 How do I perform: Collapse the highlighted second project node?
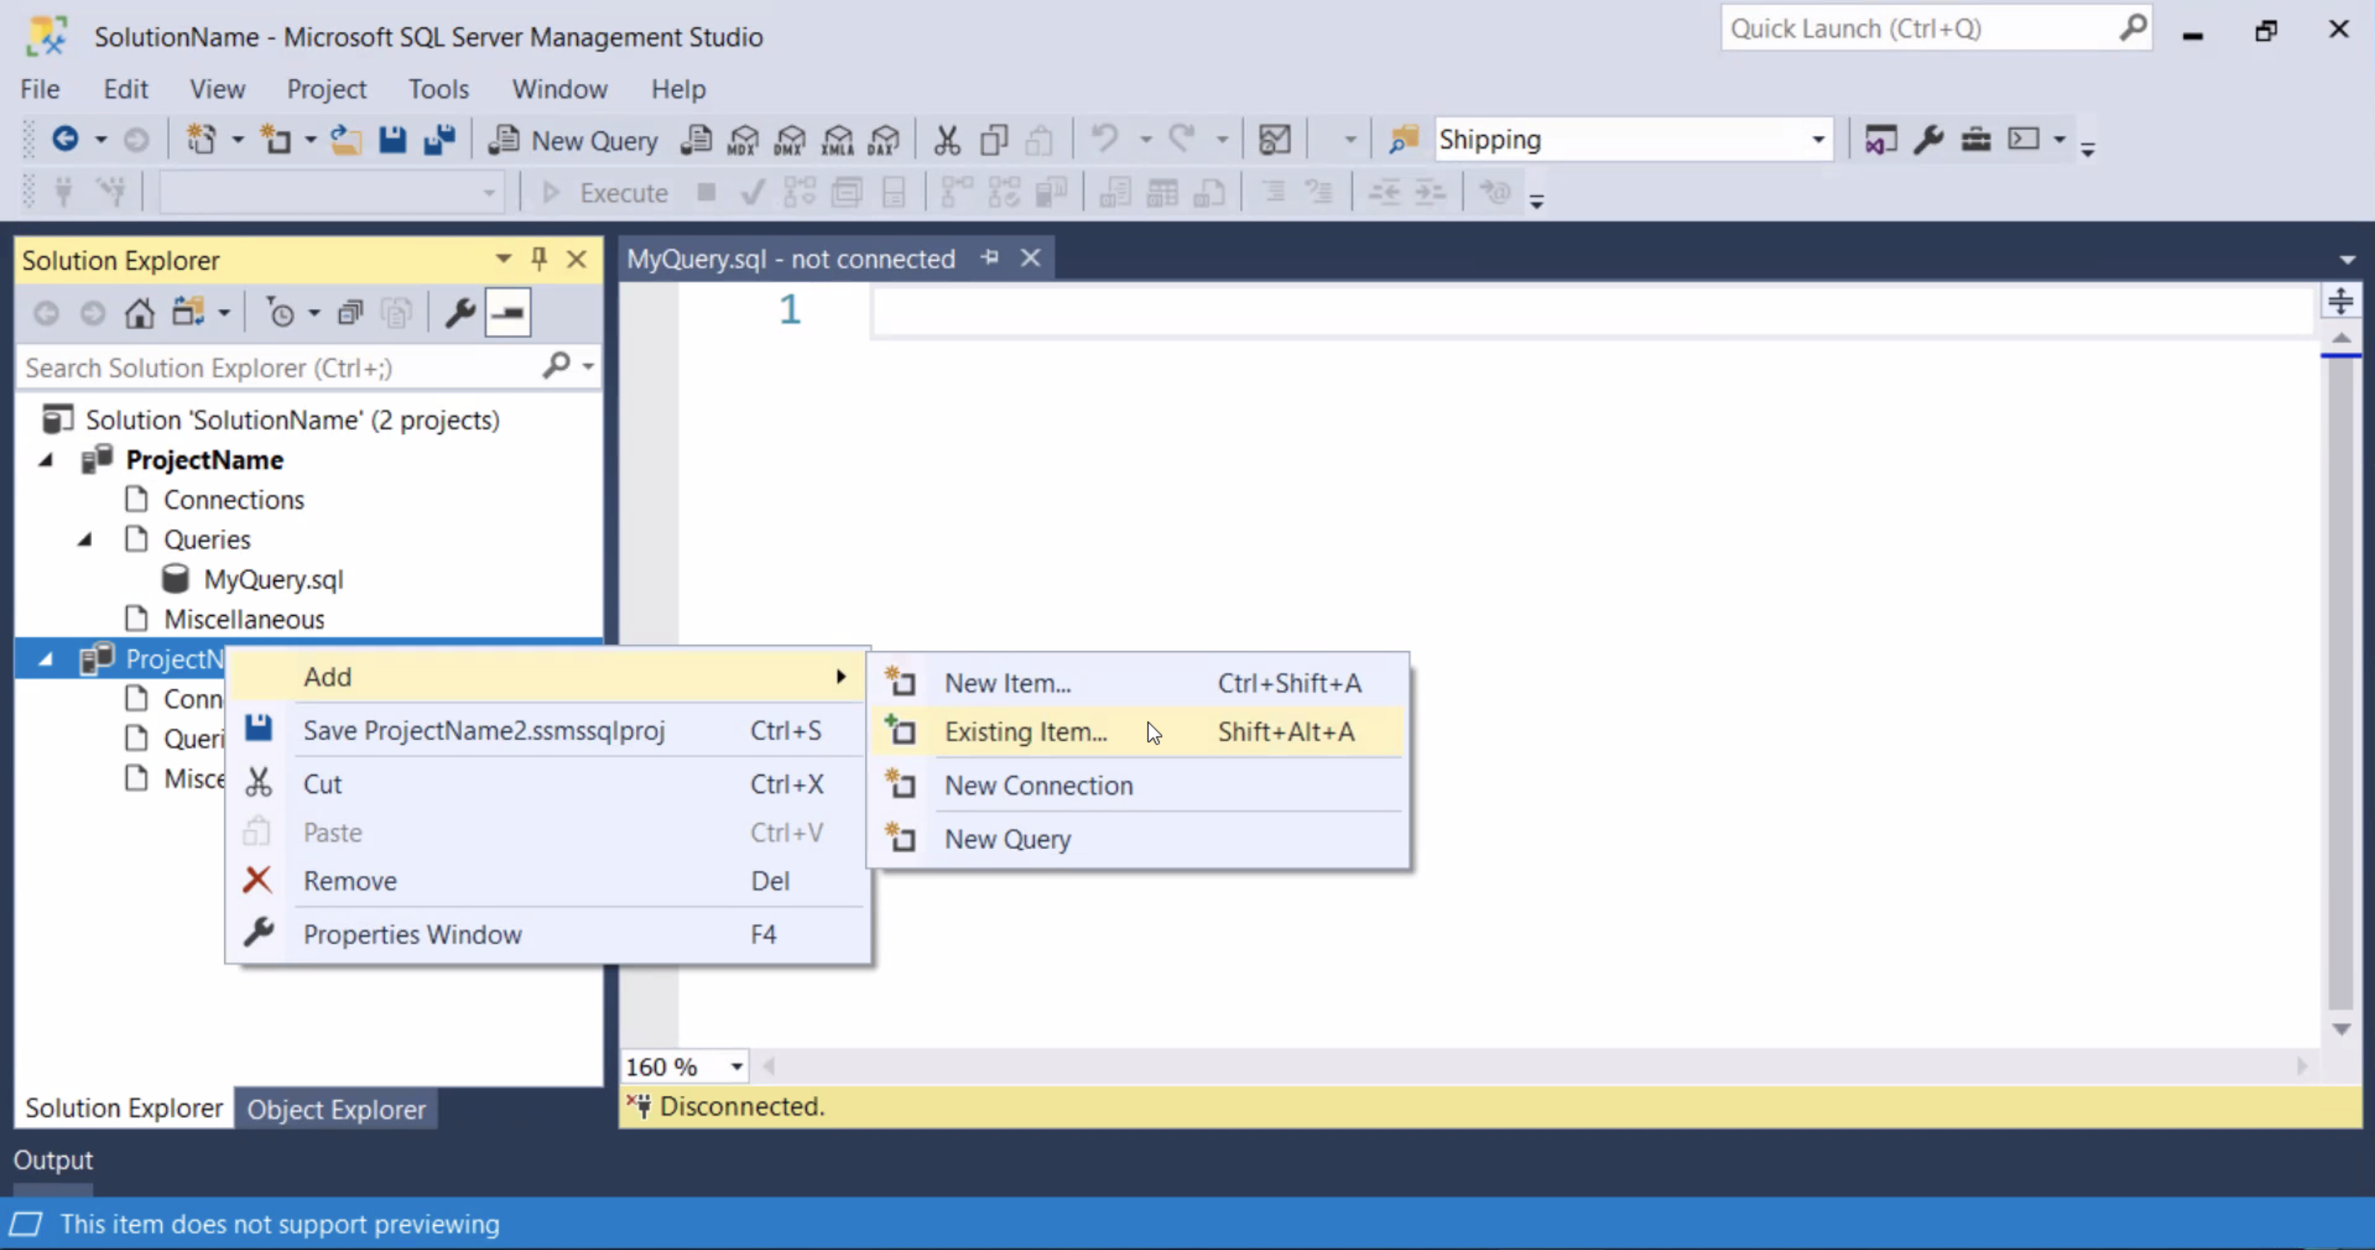click(x=45, y=659)
